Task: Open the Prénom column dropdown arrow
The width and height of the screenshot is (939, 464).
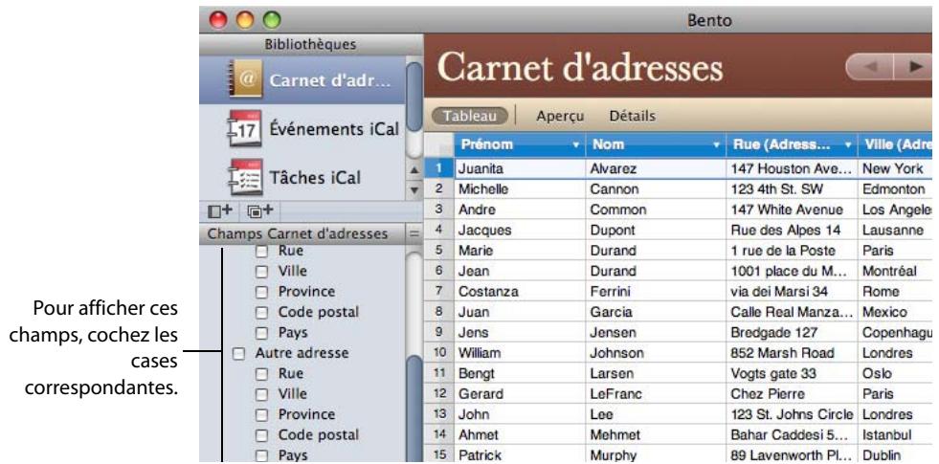Action: pyautogui.click(x=576, y=144)
